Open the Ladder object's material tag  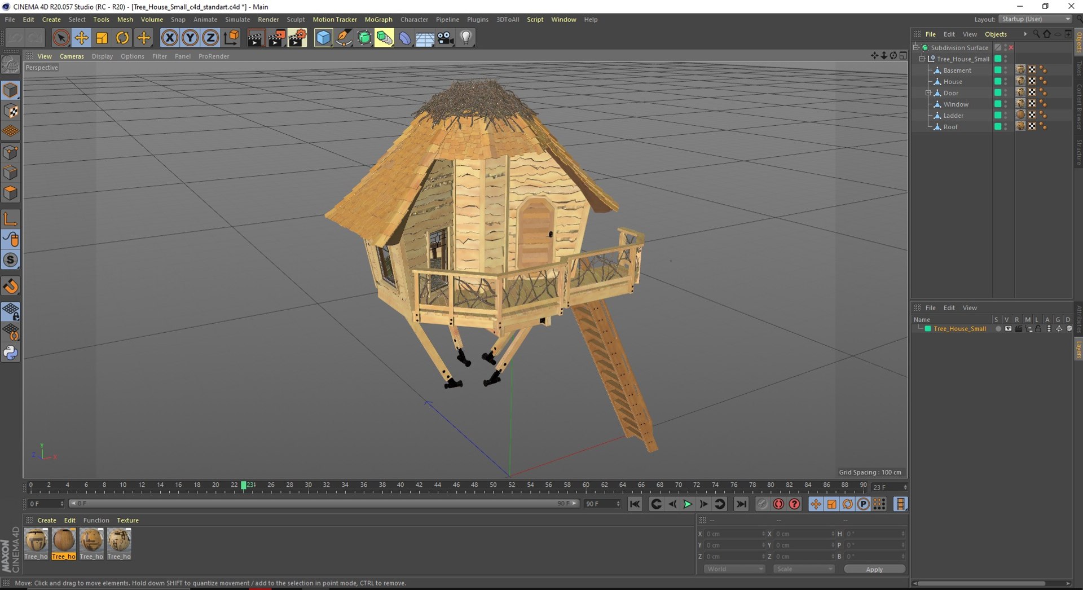pos(1020,115)
